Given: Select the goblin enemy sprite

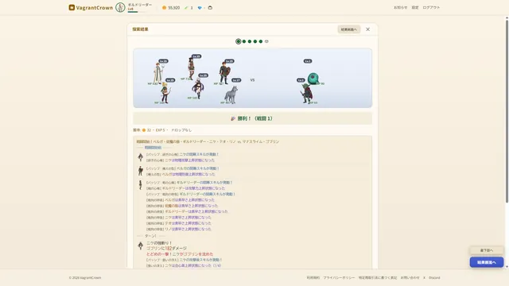Looking at the screenshot, I should [x=307, y=94].
